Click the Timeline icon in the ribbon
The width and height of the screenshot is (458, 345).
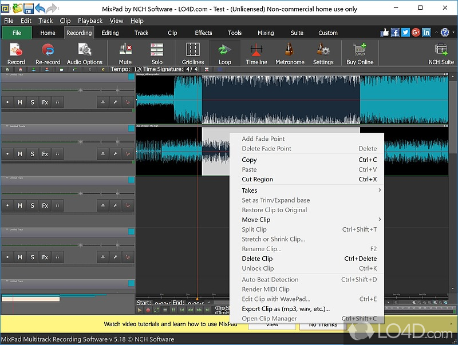pyautogui.click(x=256, y=54)
